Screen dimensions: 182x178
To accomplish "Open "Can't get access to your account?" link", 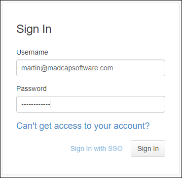I will 83,126.
